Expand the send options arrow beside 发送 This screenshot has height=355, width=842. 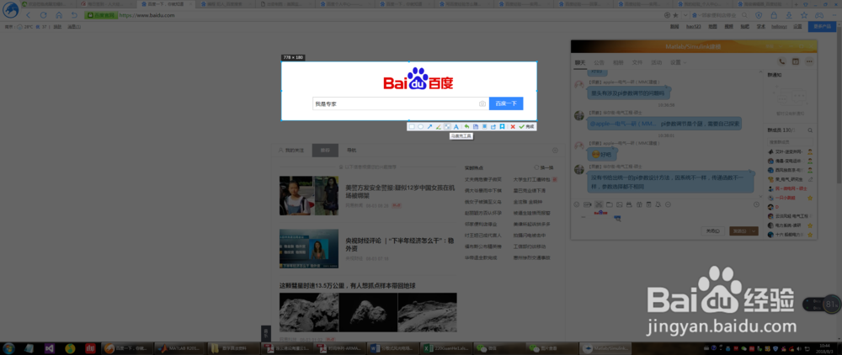[x=754, y=230]
